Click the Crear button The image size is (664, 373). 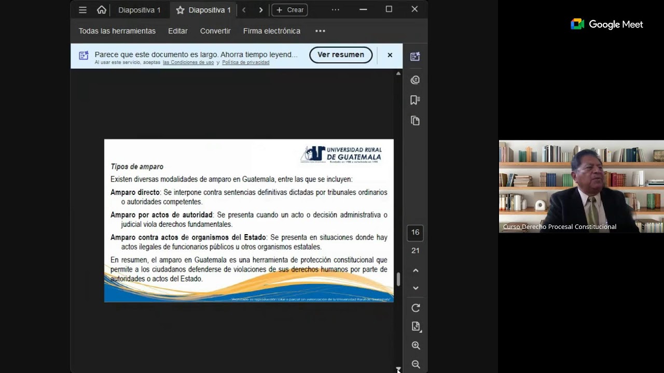[x=290, y=10]
